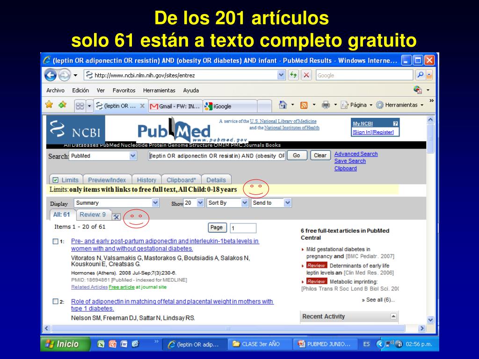This screenshot has width=479, height=359.
Task: Open the article on adiponectin and interleukin-1beta
Action: pos(165,245)
